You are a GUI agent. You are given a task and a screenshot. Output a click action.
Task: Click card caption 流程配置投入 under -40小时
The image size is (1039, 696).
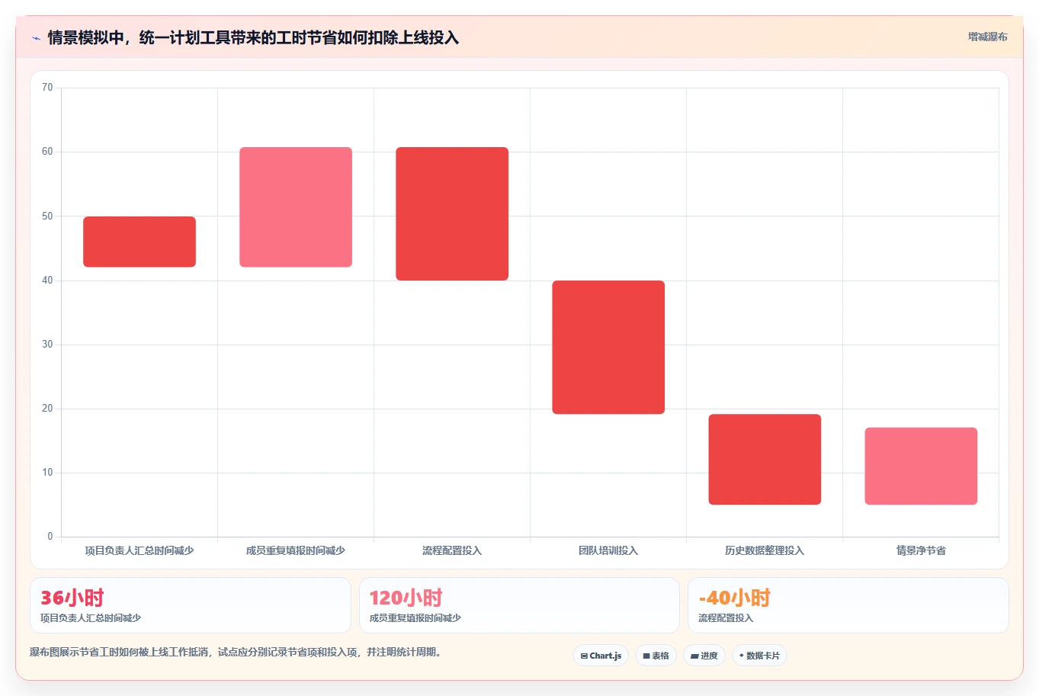tap(726, 618)
